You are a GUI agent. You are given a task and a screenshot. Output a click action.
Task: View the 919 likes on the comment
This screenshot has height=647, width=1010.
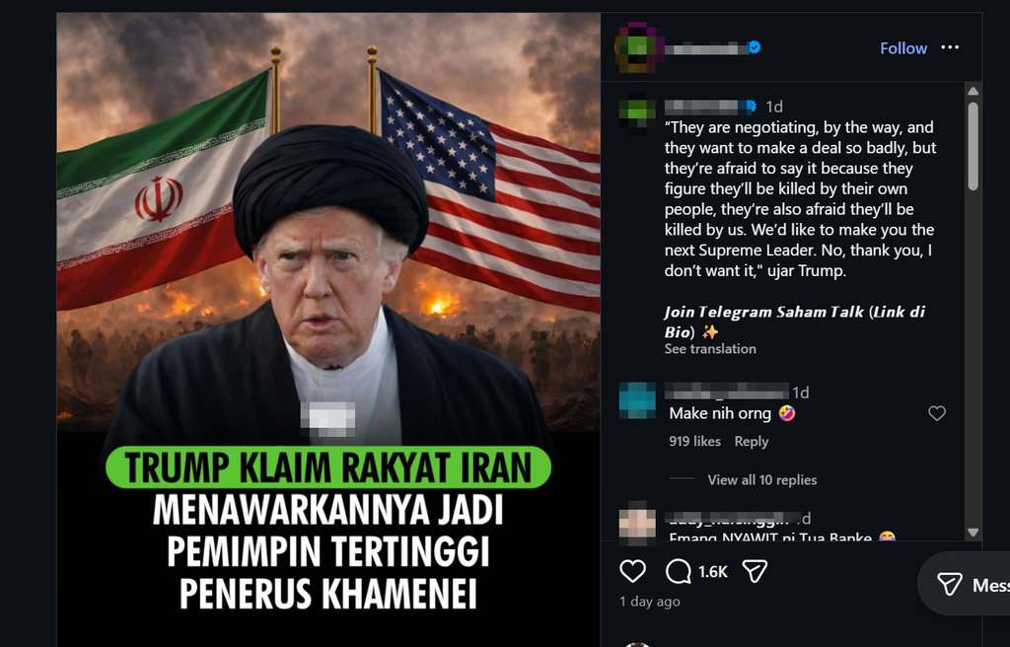[x=694, y=442]
